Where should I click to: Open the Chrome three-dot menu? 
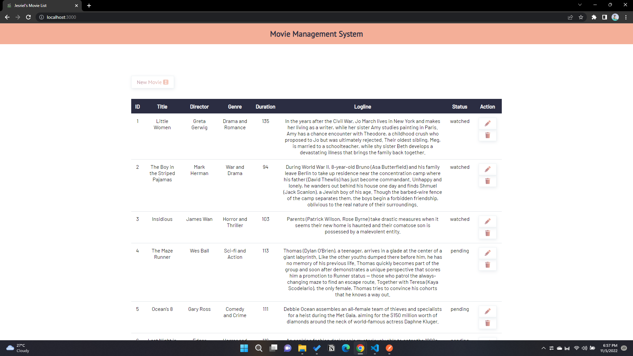(626, 17)
